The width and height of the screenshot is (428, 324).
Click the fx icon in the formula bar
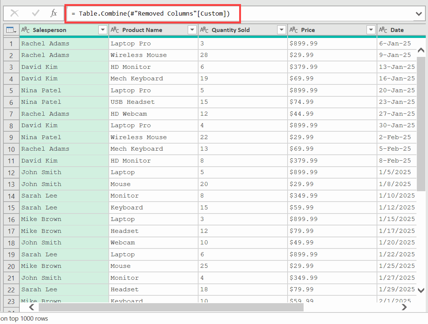tap(54, 13)
